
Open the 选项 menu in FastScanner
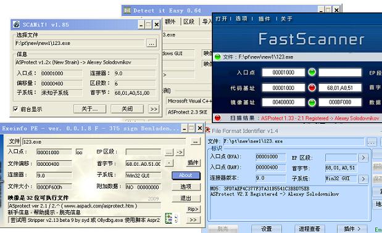241,18
